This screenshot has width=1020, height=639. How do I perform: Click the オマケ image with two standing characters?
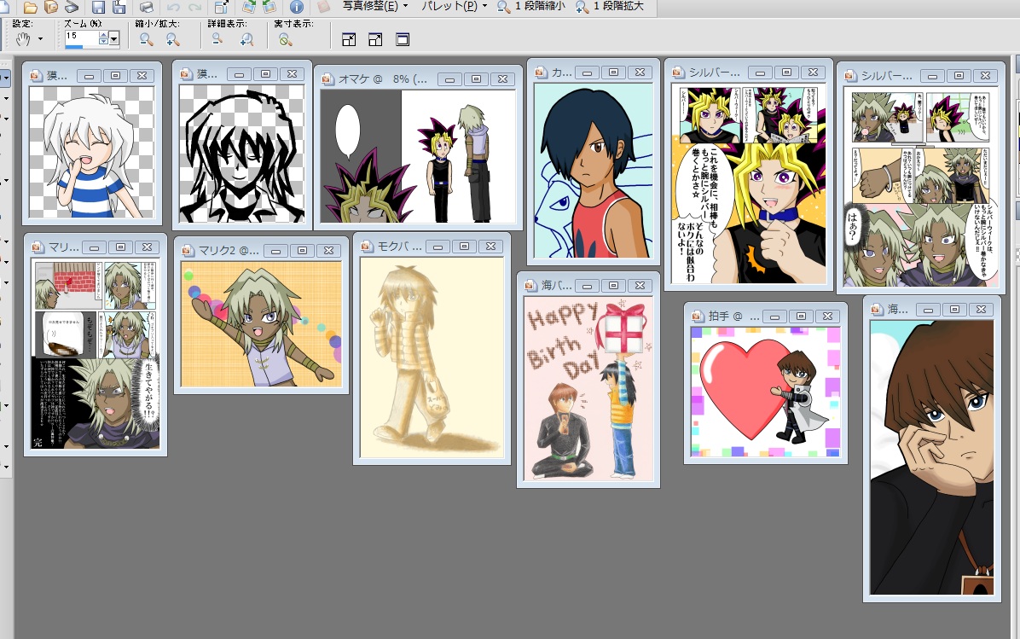point(418,157)
